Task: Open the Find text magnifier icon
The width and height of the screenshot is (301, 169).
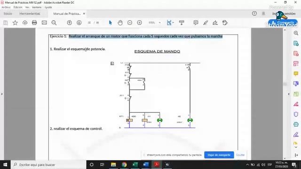Action: [54, 23]
